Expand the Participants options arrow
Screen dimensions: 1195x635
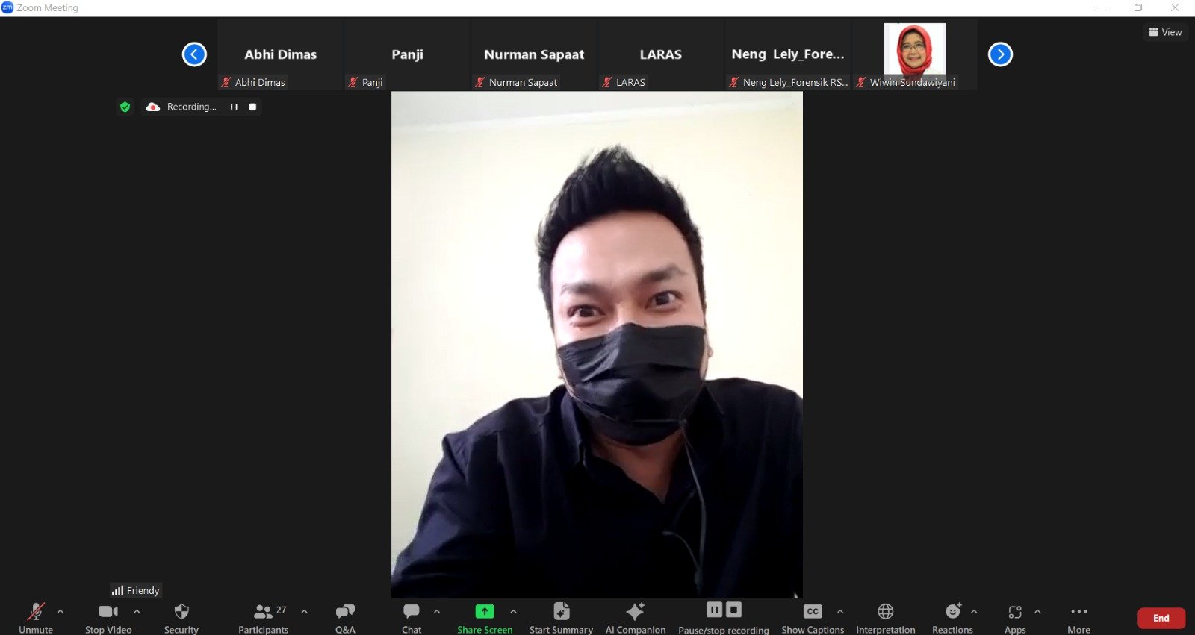[304, 611]
